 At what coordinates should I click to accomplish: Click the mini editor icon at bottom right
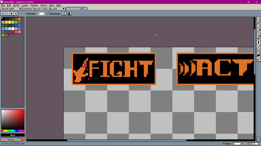258,139
